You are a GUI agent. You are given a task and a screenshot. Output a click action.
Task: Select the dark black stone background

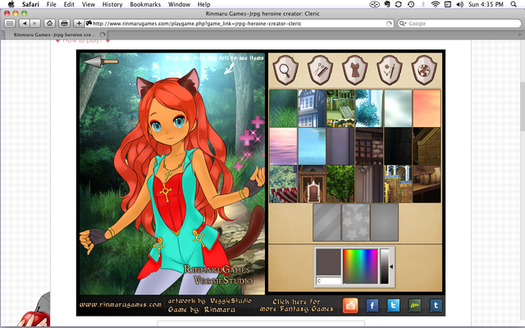click(x=398, y=146)
